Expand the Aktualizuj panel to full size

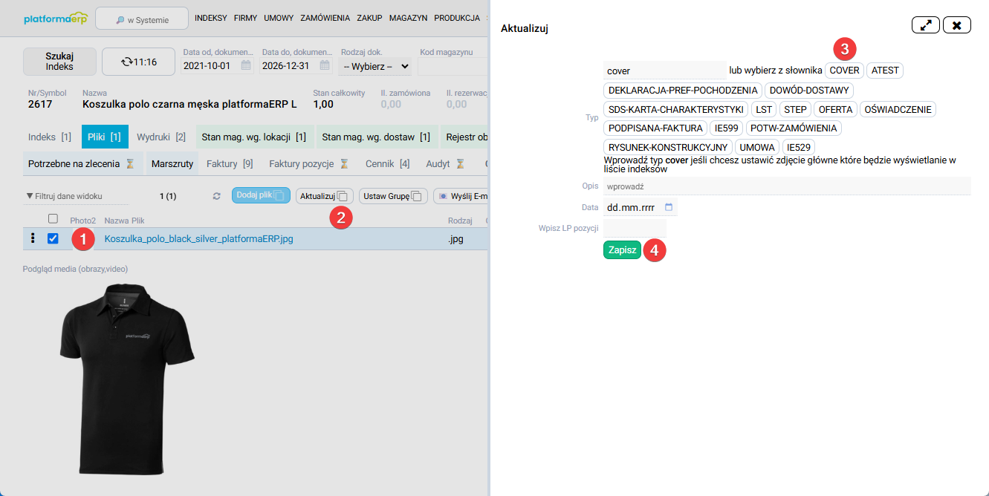926,25
